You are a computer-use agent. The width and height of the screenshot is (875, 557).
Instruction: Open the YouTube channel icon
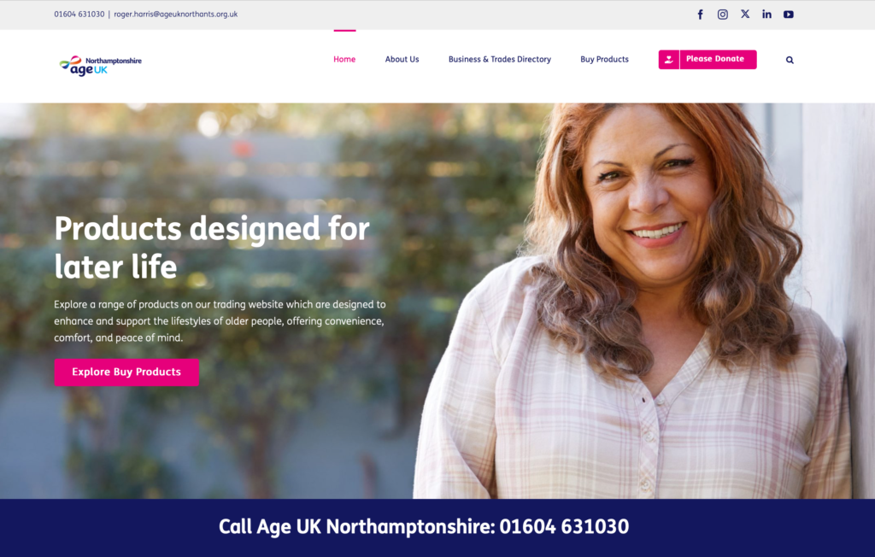point(789,15)
